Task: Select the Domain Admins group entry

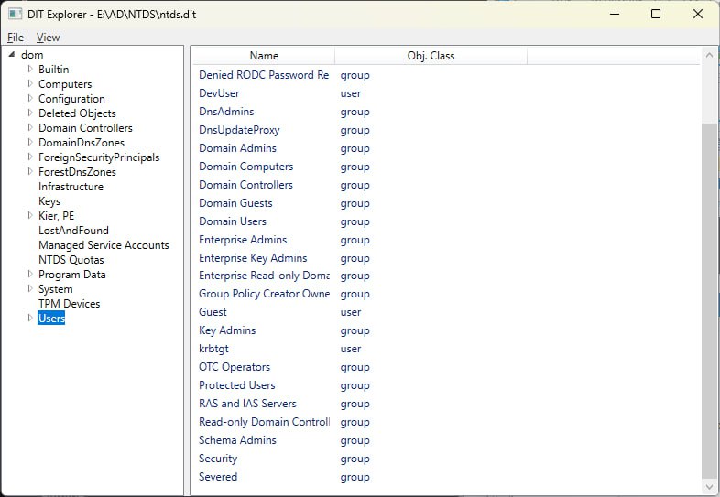Action: (x=445, y=148)
